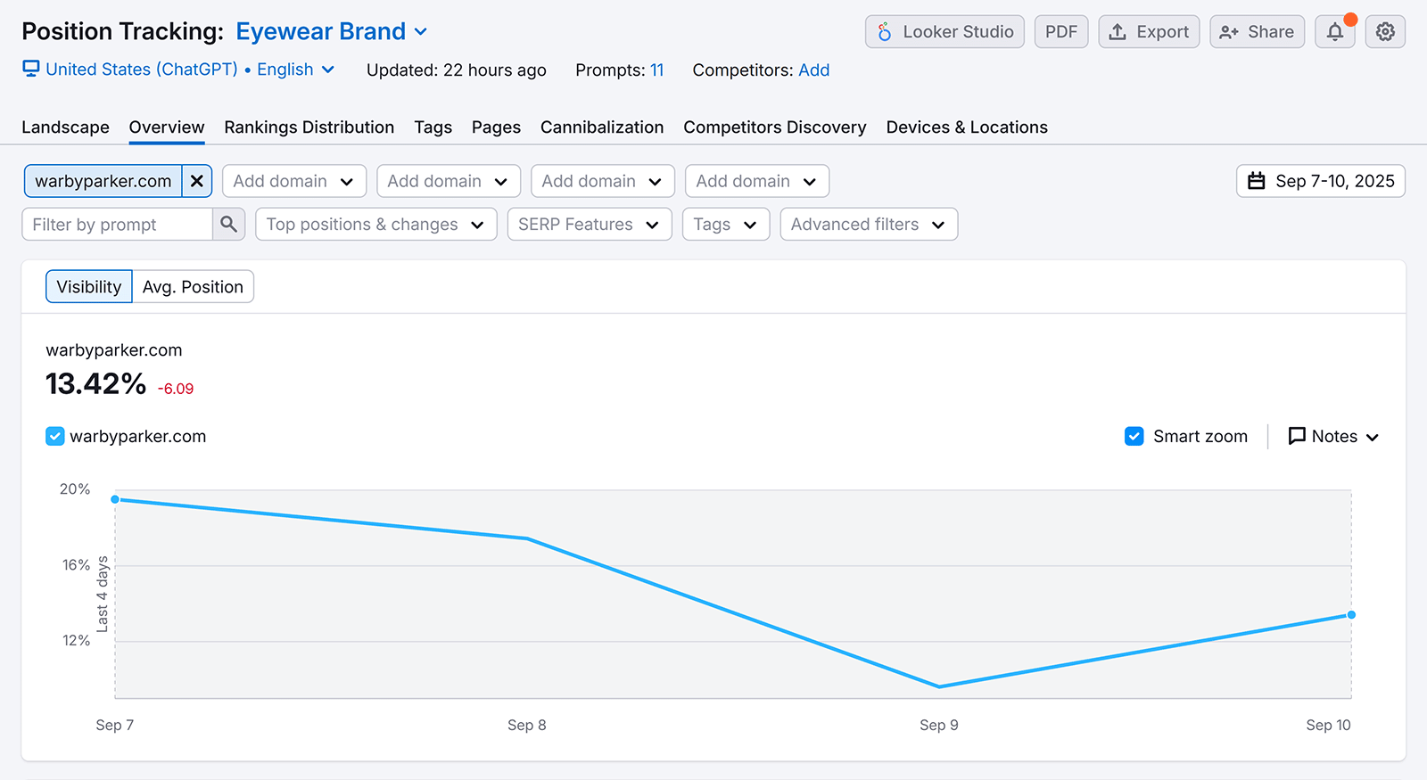The image size is (1427, 780).
Task: Toggle Smart zoom checkbox
Action: (1134, 437)
